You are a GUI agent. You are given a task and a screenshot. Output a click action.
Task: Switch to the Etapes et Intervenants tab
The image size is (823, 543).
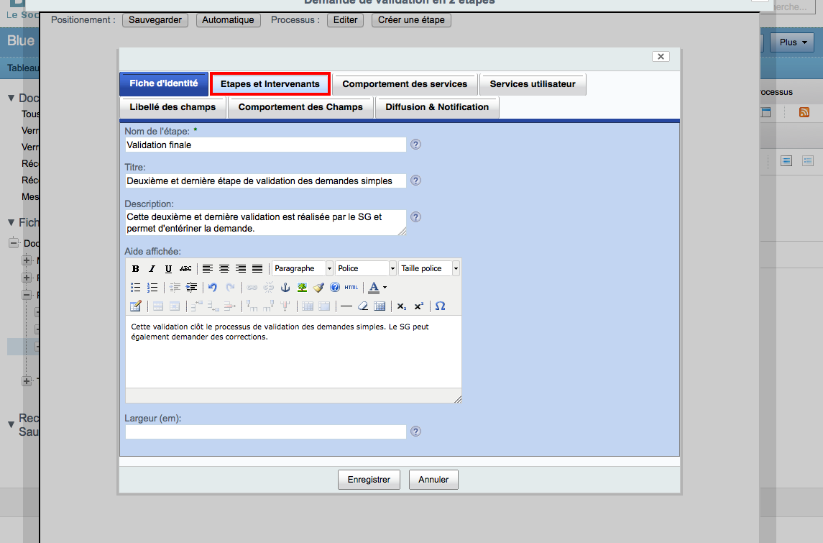point(270,84)
